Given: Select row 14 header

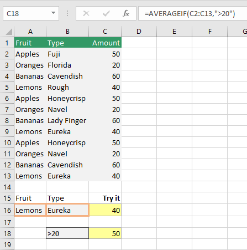Looking at the screenshot, I should pyautogui.click(x=7, y=187).
